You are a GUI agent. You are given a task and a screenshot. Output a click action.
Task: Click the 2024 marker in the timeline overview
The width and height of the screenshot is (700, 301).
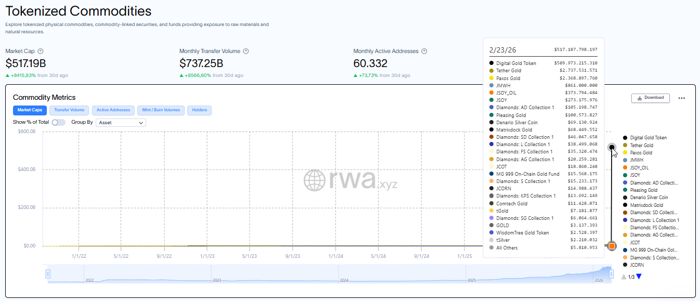click(345, 279)
